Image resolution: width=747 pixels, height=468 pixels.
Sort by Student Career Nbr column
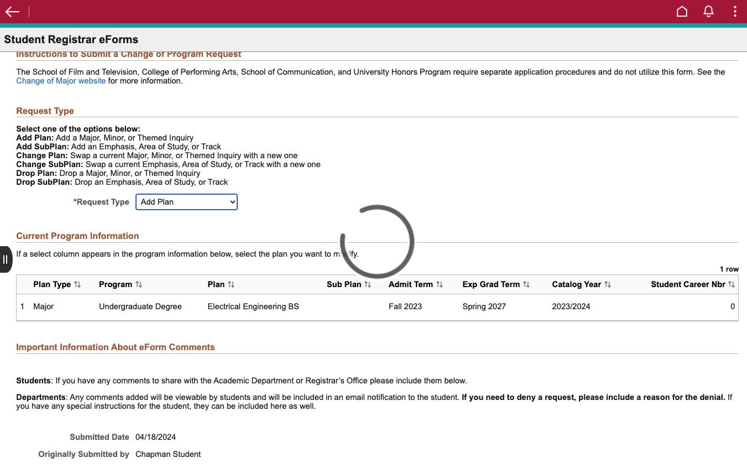pos(693,284)
